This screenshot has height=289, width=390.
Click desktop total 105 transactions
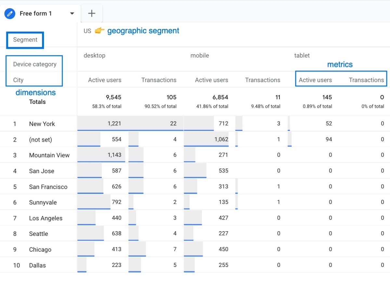(x=171, y=97)
